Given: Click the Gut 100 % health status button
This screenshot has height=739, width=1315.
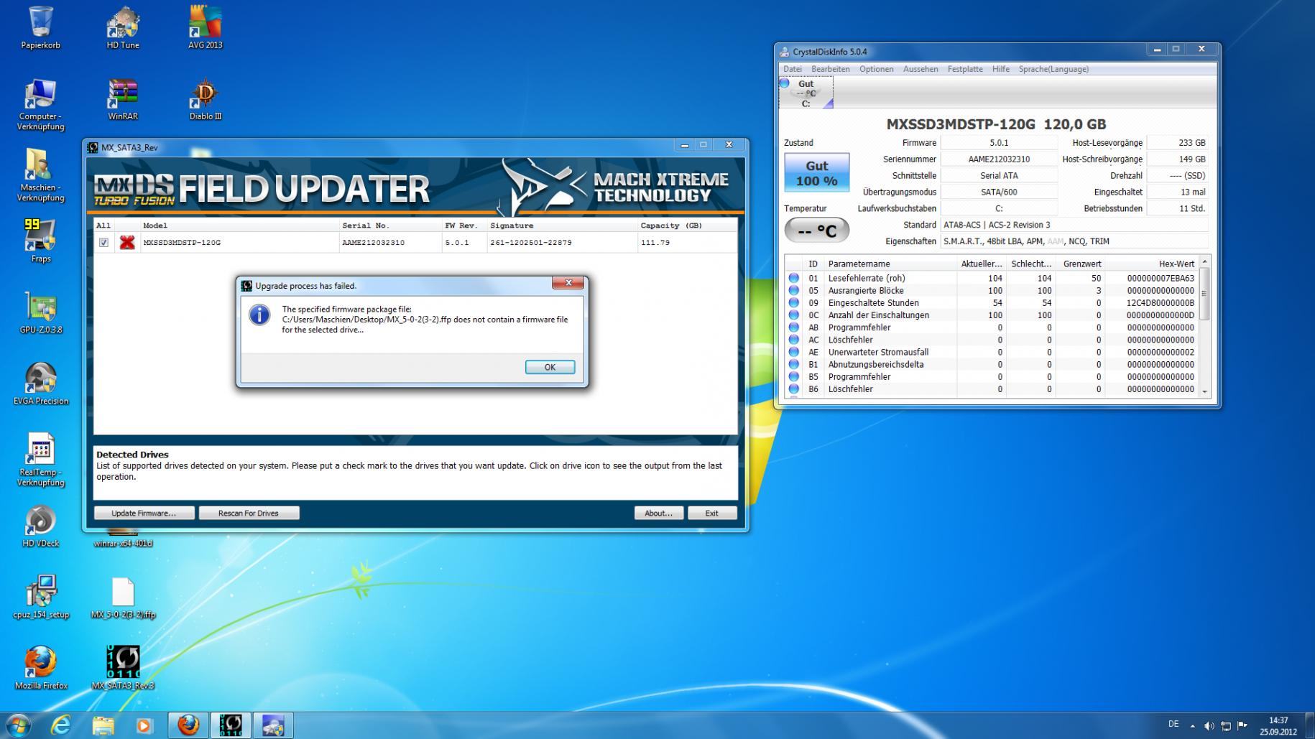Looking at the screenshot, I should 816,172.
